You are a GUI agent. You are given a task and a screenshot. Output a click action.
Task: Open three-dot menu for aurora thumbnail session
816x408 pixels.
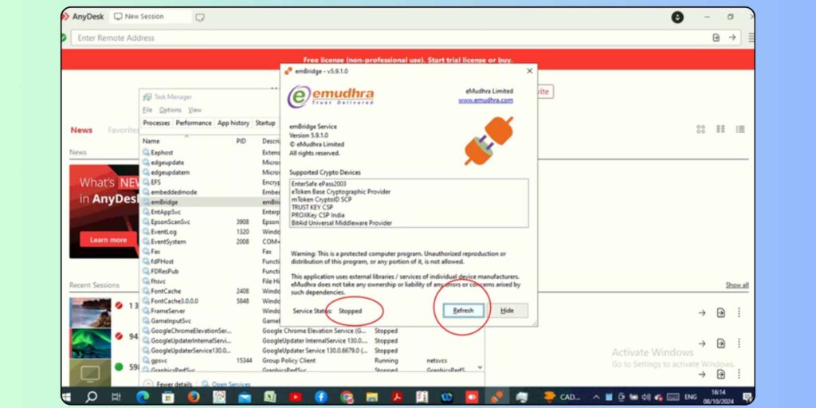click(x=739, y=343)
